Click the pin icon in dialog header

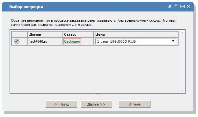pos(170,6)
